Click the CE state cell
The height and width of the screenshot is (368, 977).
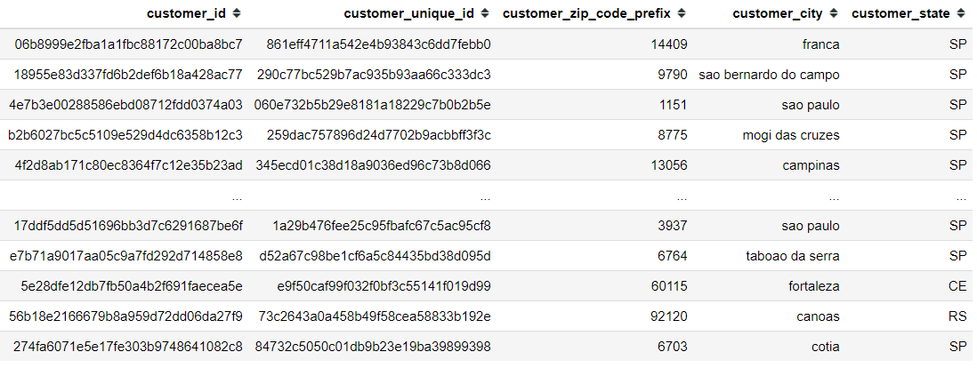[x=957, y=286]
